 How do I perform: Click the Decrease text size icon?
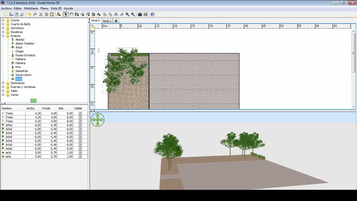[x=110, y=14]
